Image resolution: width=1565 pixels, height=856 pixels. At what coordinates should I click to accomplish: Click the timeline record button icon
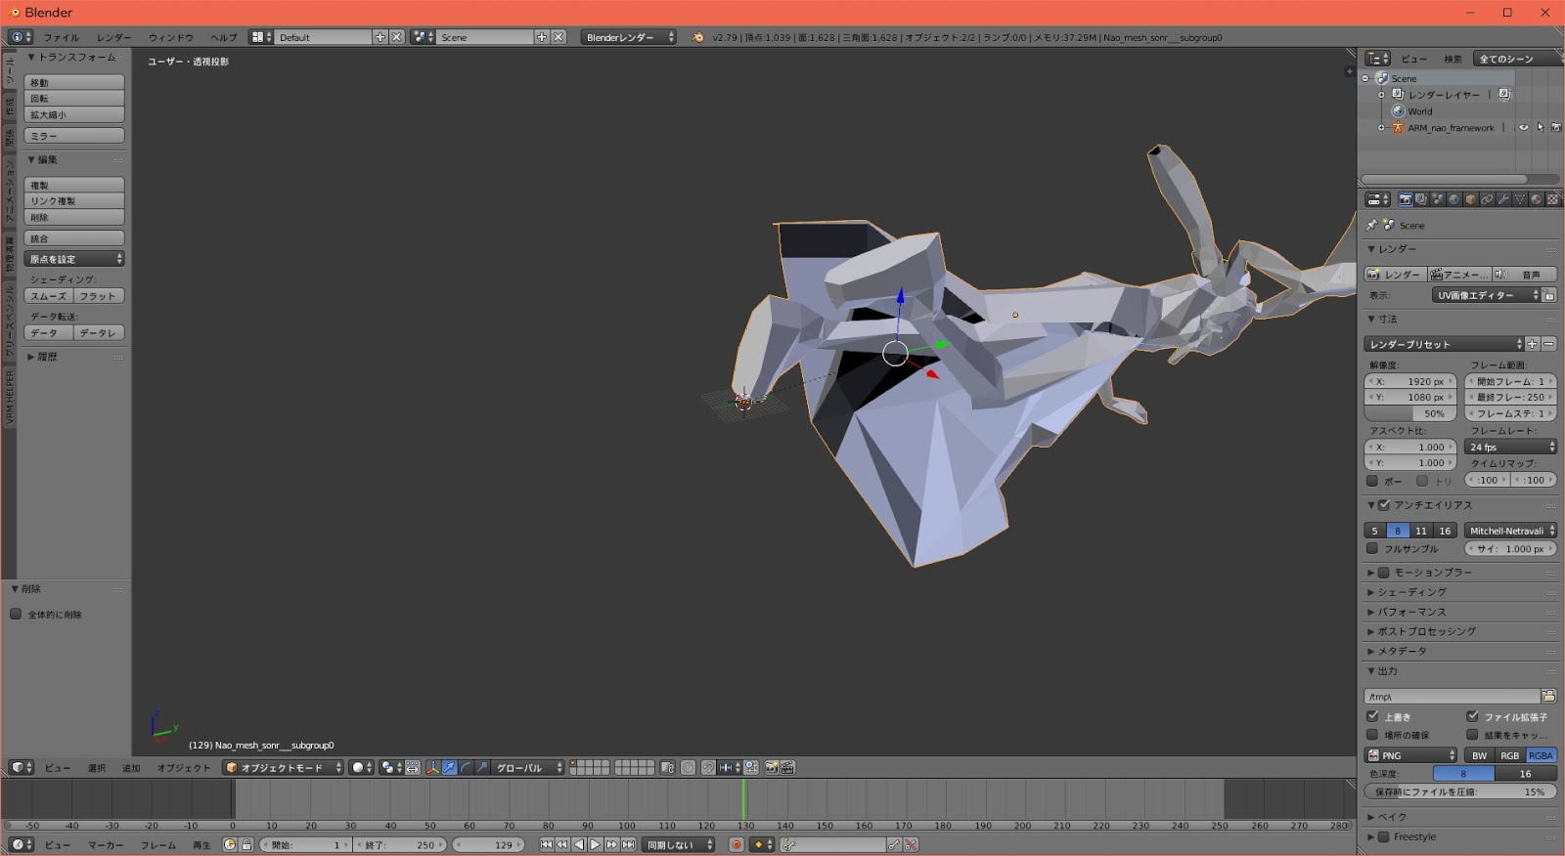tap(736, 845)
